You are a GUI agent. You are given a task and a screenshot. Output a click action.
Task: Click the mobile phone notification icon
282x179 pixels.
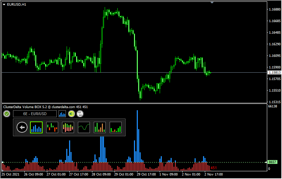pos(80,114)
